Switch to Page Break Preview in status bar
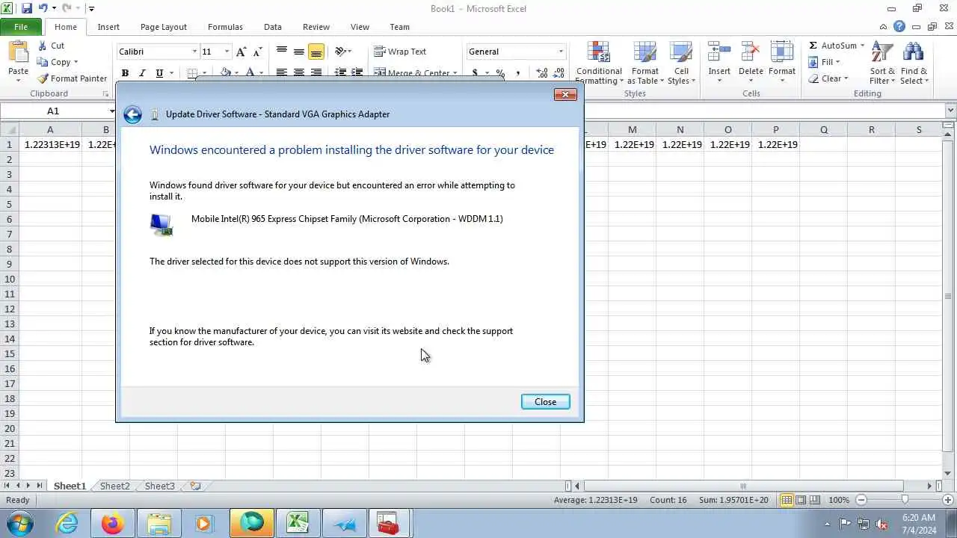957x538 pixels. (x=815, y=500)
